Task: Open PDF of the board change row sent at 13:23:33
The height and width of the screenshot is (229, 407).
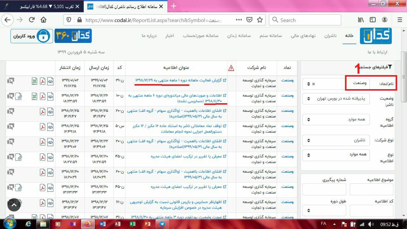Action: click(x=42, y=188)
